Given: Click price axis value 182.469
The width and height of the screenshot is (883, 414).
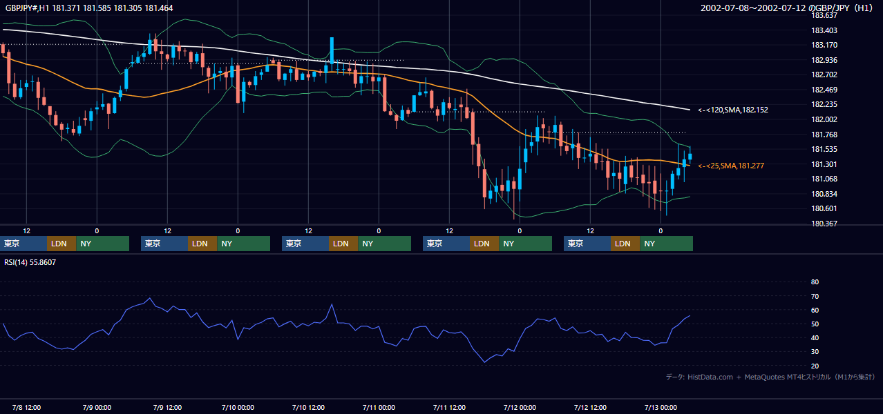Looking at the screenshot, I should coord(824,90).
